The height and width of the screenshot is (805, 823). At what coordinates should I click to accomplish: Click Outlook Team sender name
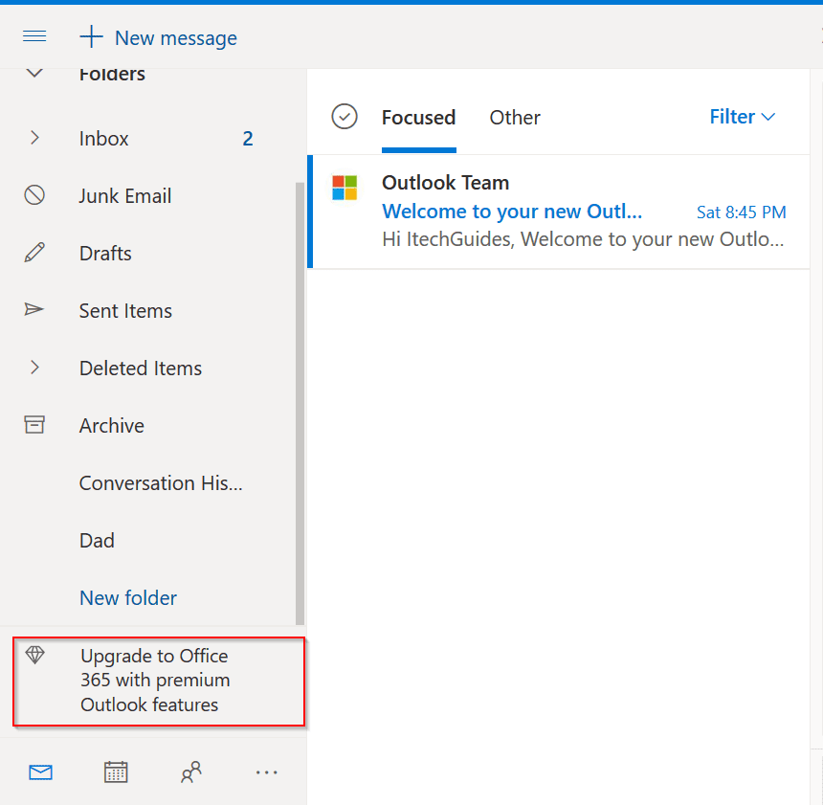(x=445, y=183)
